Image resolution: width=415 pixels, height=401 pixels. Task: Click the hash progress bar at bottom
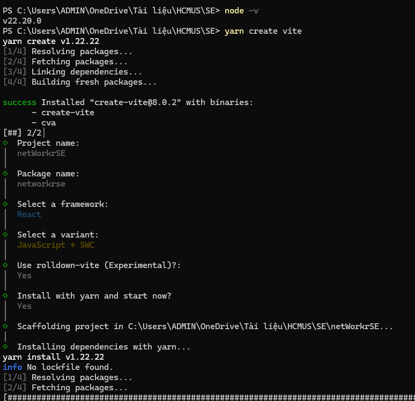(209, 397)
